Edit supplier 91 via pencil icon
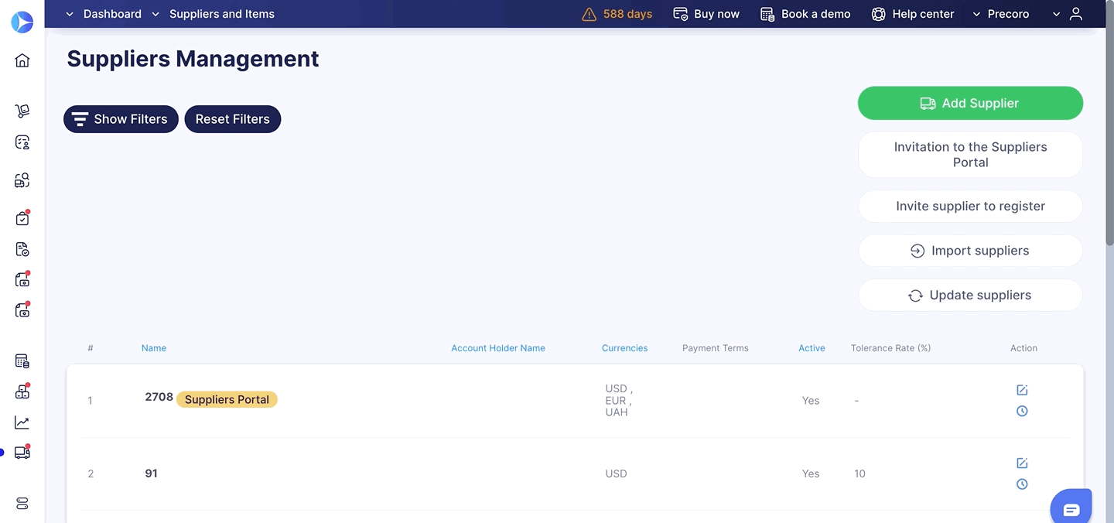The height and width of the screenshot is (523, 1114). pyautogui.click(x=1022, y=463)
